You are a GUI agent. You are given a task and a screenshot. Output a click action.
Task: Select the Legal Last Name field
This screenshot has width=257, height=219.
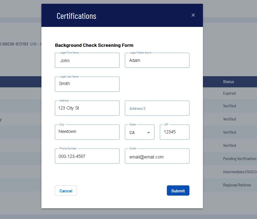click(87, 84)
